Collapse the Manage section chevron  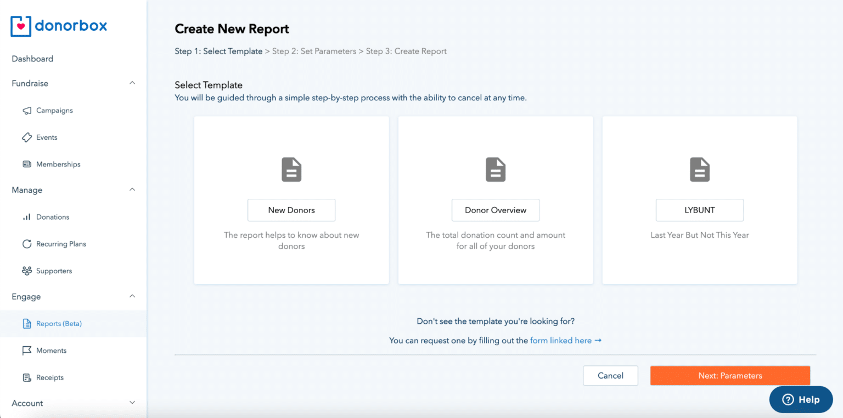coord(132,190)
